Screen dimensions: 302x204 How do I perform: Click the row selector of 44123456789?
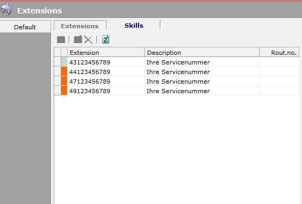[x=58, y=71]
